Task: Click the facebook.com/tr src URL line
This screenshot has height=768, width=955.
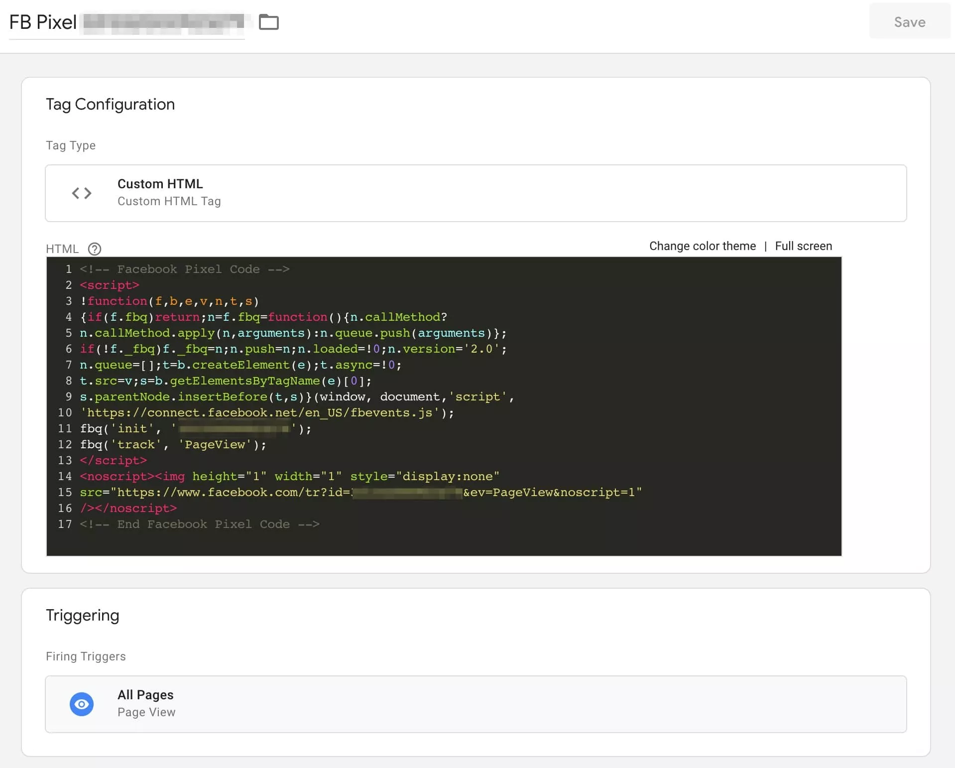Action: pyautogui.click(x=360, y=493)
